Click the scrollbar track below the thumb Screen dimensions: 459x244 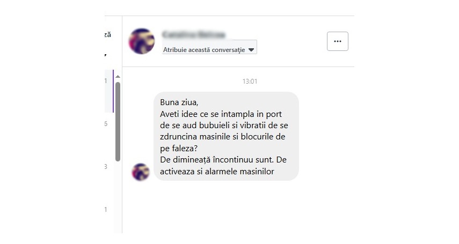tap(118, 196)
